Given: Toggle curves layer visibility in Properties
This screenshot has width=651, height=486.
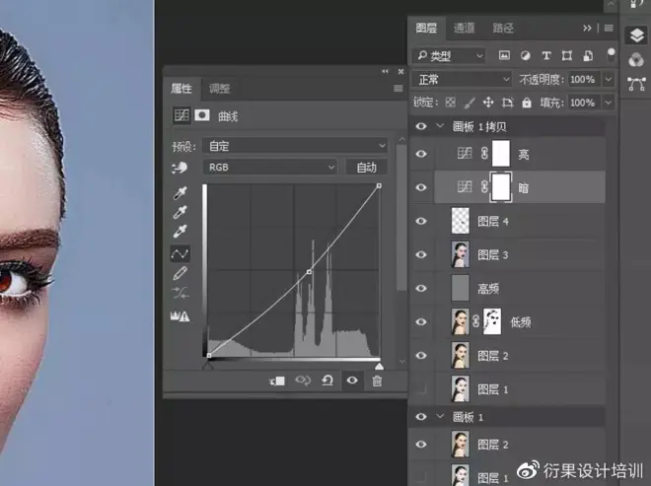Looking at the screenshot, I should click(352, 381).
